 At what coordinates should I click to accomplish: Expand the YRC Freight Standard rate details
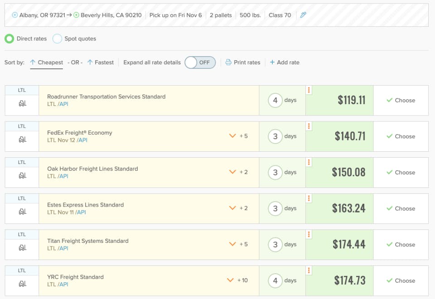click(x=230, y=280)
